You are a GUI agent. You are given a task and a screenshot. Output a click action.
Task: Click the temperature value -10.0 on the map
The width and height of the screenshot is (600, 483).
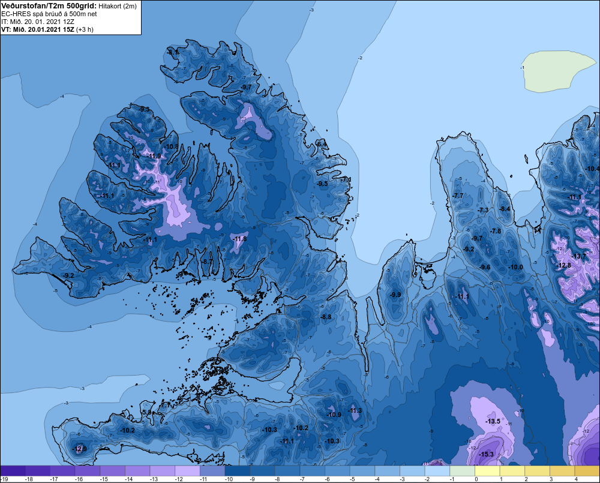(x=515, y=267)
